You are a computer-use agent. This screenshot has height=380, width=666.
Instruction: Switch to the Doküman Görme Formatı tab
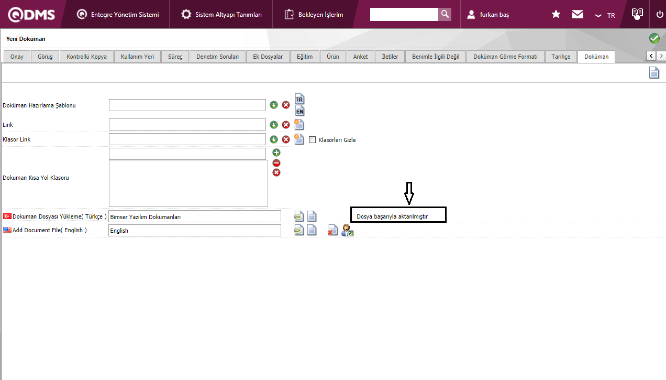505,57
